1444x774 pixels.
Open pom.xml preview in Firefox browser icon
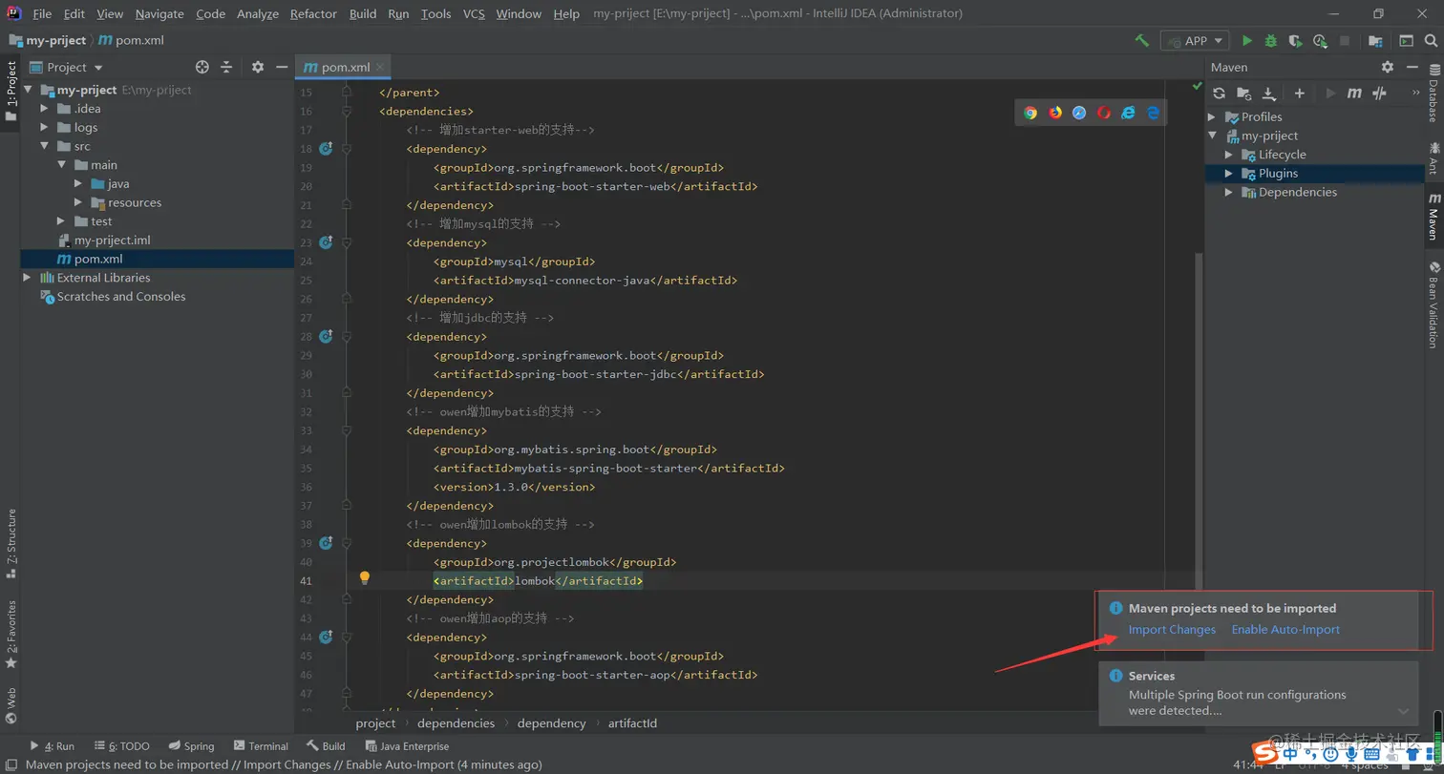coord(1055,113)
